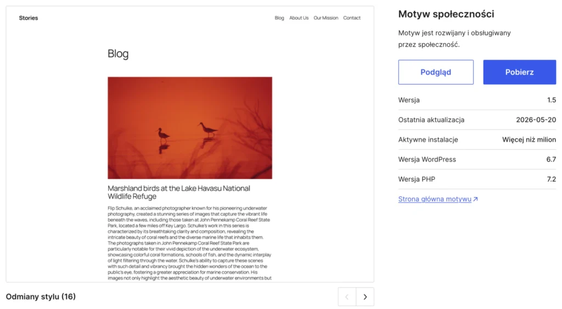Click the Pobierz download button
Image resolution: width=562 pixels, height=309 pixels.
(519, 72)
